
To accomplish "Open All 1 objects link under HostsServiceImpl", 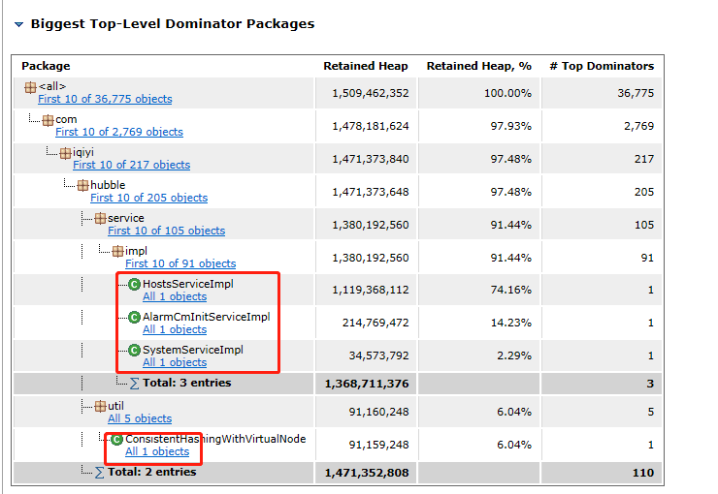I will click(175, 296).
